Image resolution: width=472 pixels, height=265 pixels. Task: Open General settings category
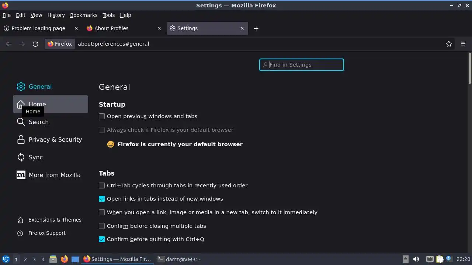pyautogui.click(x=51, y=86)
